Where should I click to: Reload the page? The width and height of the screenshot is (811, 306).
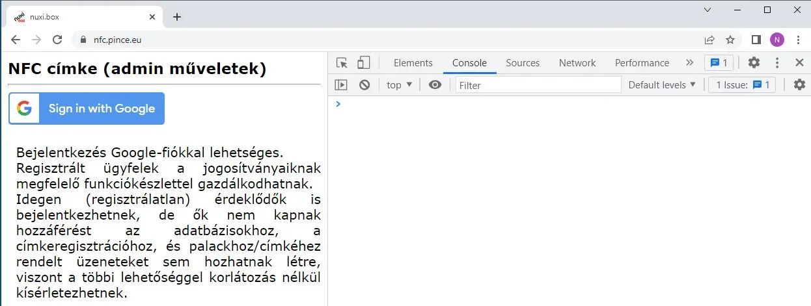[x=57, y=40]
